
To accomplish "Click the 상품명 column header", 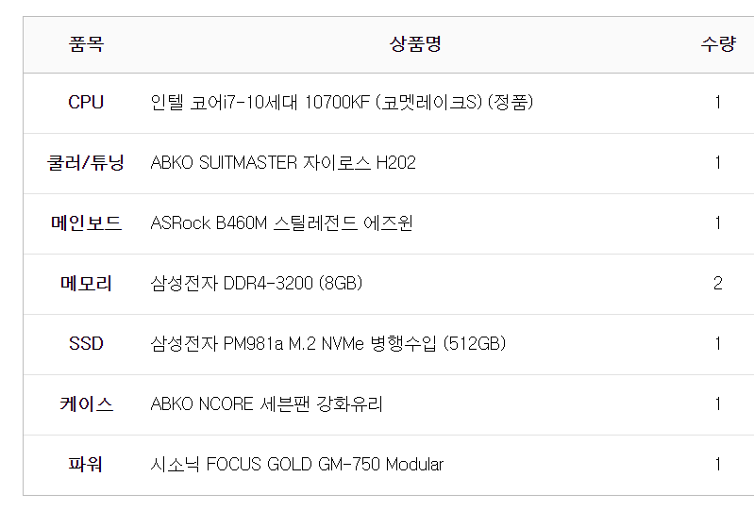I will coord(415,44).
